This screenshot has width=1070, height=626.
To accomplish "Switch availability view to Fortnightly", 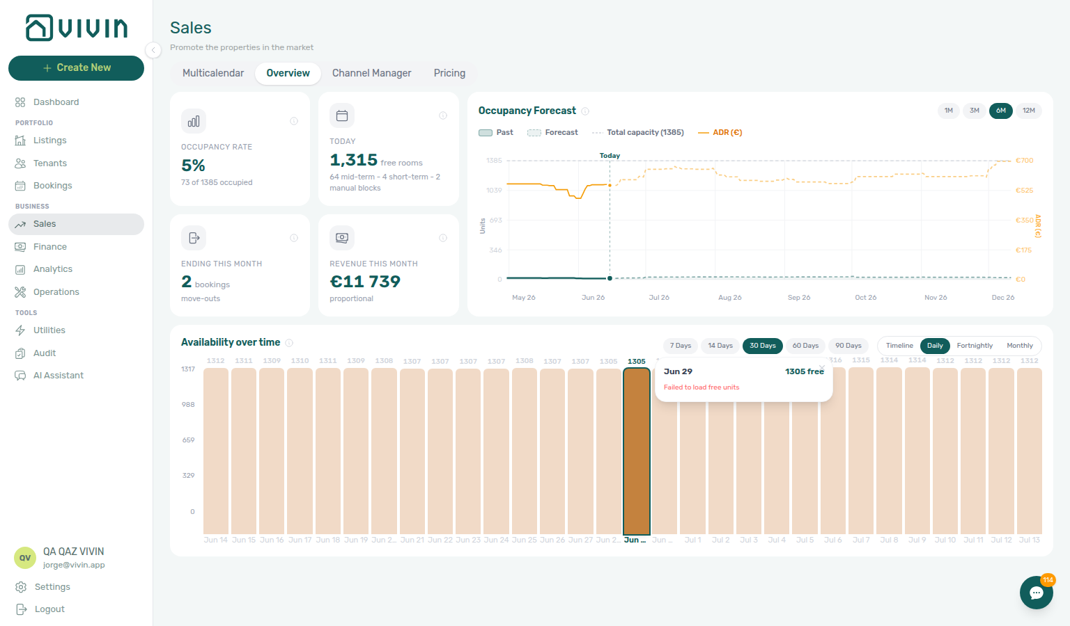I will point(975,346).
